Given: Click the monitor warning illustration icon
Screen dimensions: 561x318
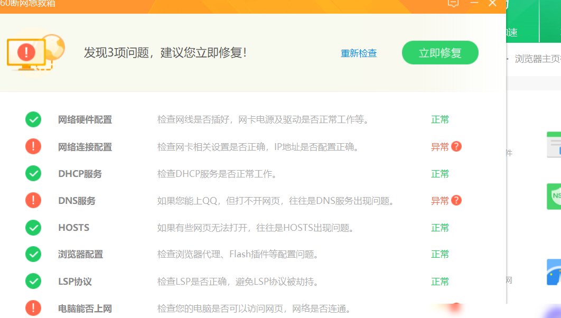Looking at the screenshot, I should pyautogui.click(x=35, y=53).
